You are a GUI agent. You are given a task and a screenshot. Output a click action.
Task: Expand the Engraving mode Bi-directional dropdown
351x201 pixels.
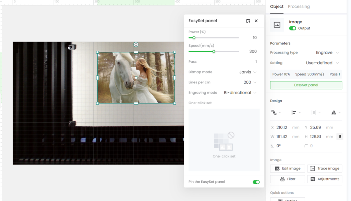240,93
